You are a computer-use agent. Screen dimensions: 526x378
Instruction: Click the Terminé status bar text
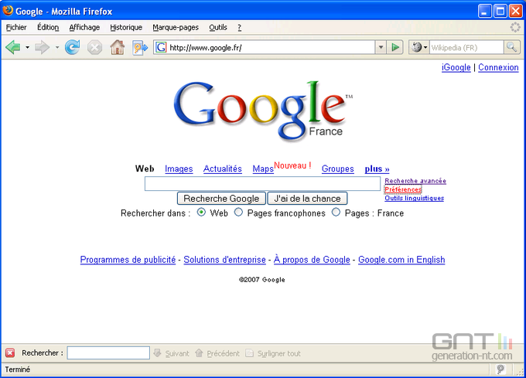pos(18,369)
